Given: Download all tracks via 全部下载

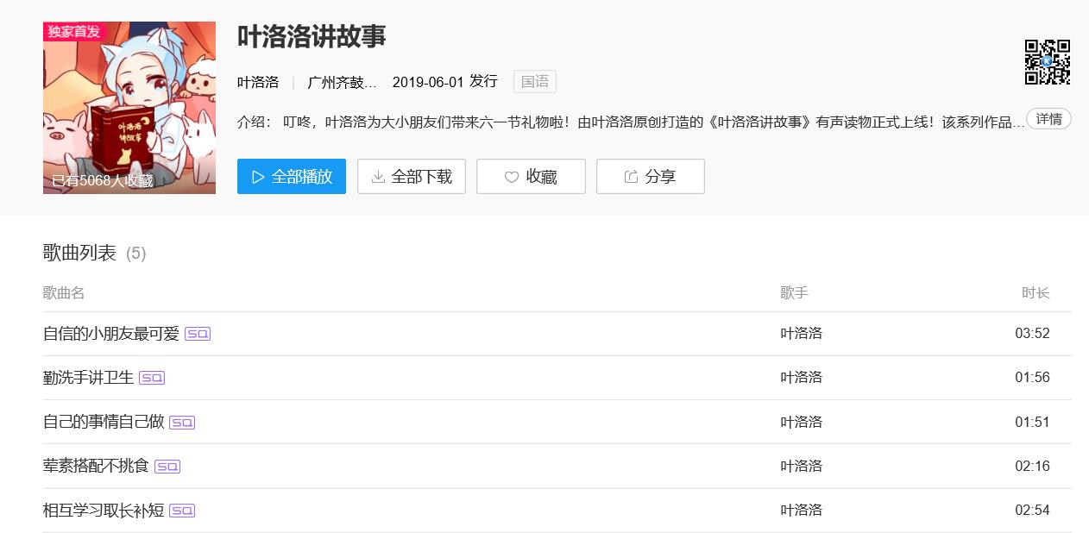Looking at the screenshot, I should pyautogui.click(x=412, y=177).
